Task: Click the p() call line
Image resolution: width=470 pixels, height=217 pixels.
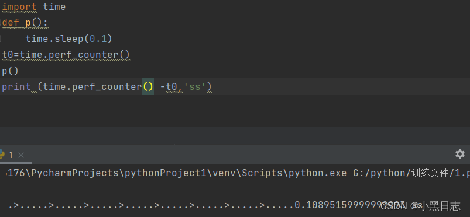Action: 10,71
